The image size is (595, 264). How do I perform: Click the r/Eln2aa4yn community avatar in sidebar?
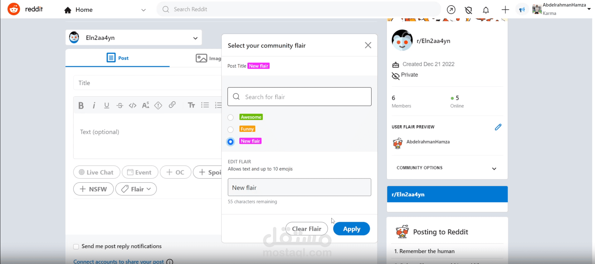(402, 40)
